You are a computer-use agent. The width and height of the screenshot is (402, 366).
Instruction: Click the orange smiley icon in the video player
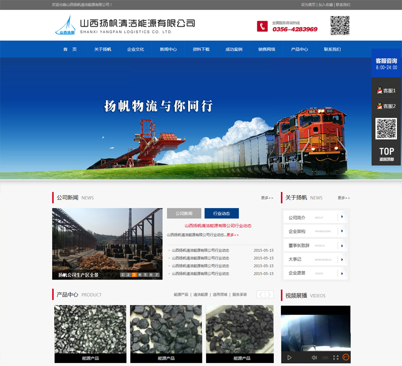tap(346, 357)
